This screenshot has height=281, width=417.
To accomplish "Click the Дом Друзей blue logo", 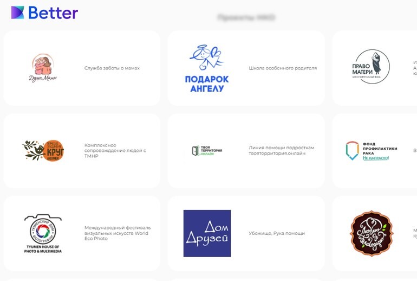I will [207, 233].
